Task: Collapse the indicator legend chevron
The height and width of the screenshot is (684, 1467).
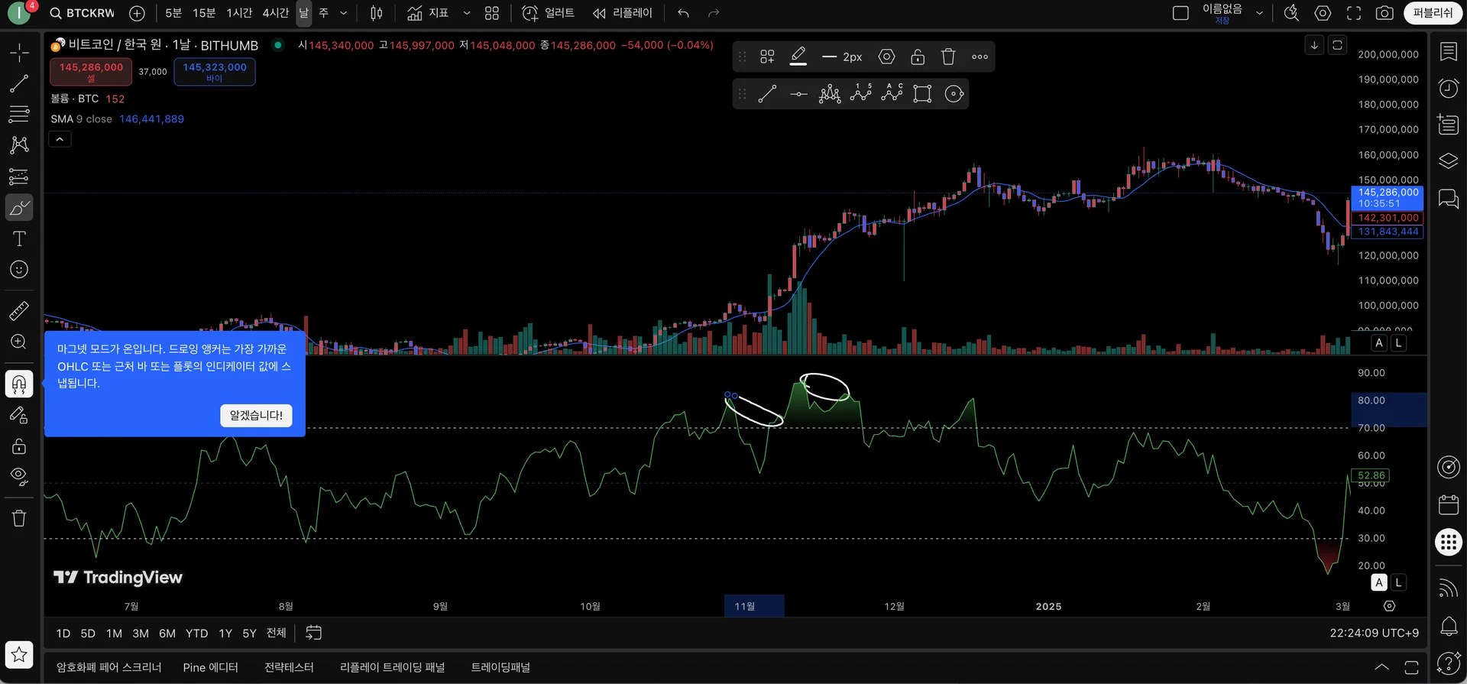Action: coord(60,139)
